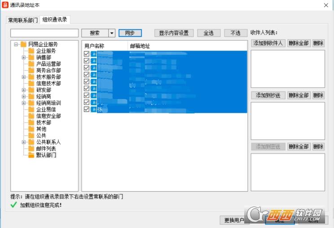Click 添加到收件人 button
334x228 pixels.
click(268, 43)
